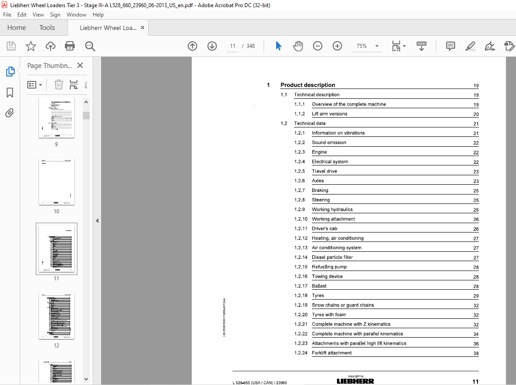The width and height of the screenshot is (516, 385).
Task: Delete selected page trash icon
Action: tap(59, 85)
